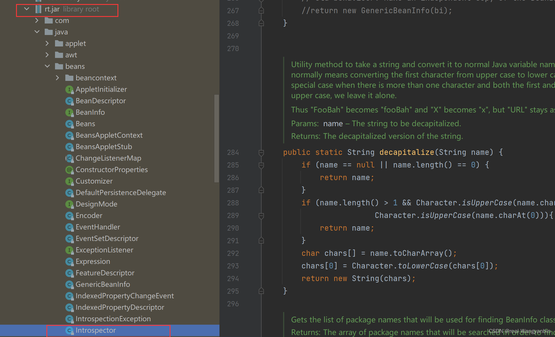This screenshot has height=337, width=555.
Task: Open BeanDescriptor in the tree
Action: point(101,101)
